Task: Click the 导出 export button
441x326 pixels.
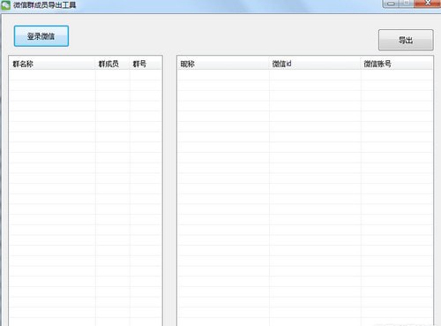Action: coord(406,40)
